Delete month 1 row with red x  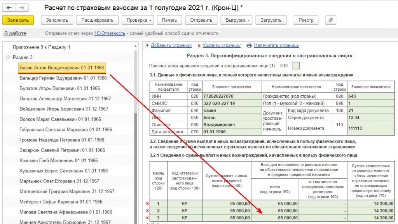(x=147, y=203)
